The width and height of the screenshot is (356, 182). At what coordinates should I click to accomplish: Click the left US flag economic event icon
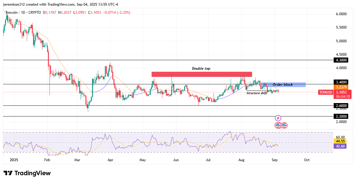coord(278,125)
